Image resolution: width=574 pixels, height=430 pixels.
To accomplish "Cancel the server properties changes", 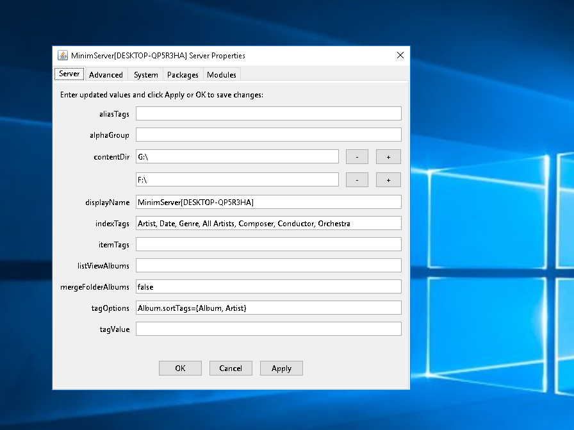I will [231, 368].
